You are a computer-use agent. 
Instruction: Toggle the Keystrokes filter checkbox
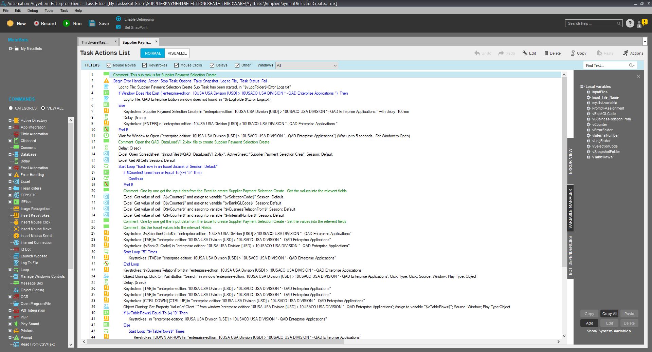tap(145, 65)
